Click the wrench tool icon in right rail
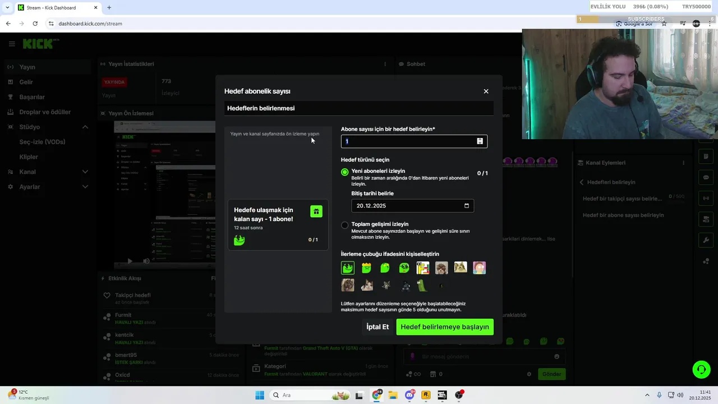 [706, 240]
